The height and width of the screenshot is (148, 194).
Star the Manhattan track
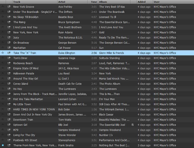pyautogui.click(x=2, y=47)
